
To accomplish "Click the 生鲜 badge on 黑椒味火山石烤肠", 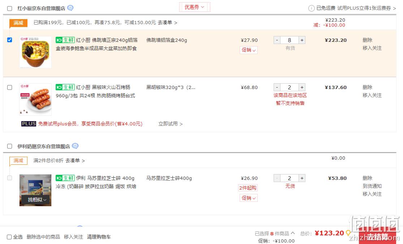I will click(65, 87).
